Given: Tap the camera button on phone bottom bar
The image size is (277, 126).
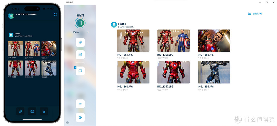Looking at the screenshot, I should [32, 111].
